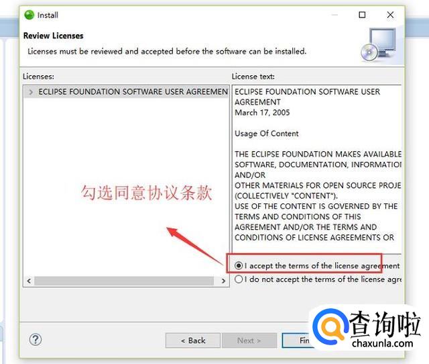Viewport: 429px width, 364px height.
Task: Click the computer and CD install graphic
Action: (x=378, y=44)
